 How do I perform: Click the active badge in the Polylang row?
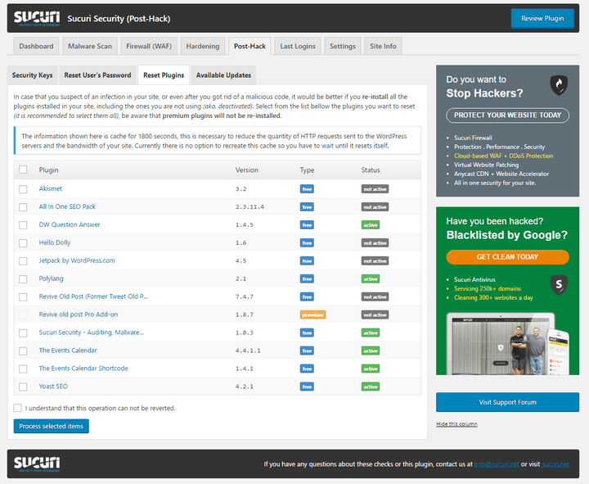coord(371,279)
